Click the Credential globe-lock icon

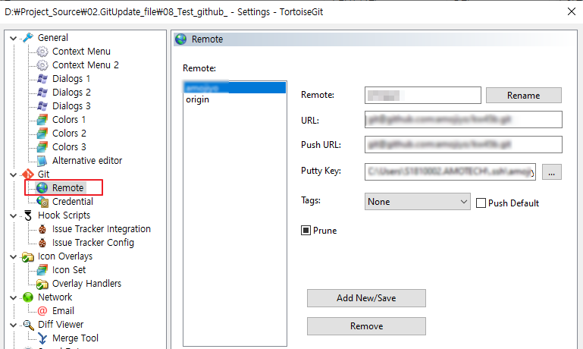[x=42, y=202]
